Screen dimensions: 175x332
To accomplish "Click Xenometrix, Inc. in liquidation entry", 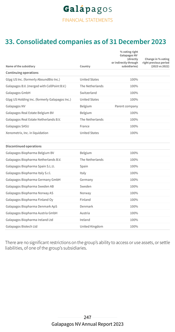I will [x=27, y=133].
